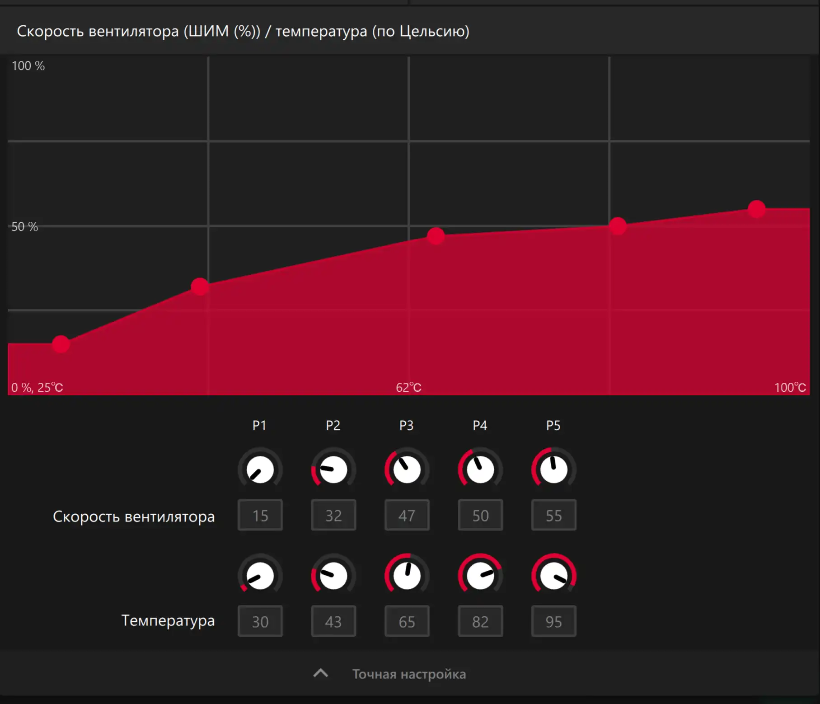Select the temperature field showing 82
This screenshot has height=704, width=820.
click(x=480, y=621)
